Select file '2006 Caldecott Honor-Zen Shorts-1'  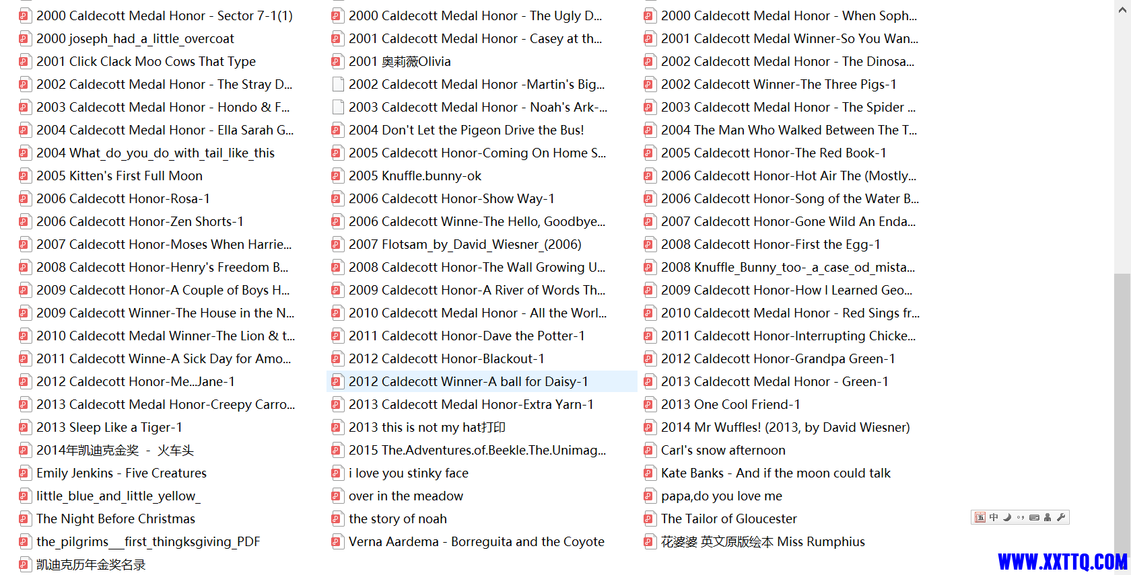coord(140,221)
